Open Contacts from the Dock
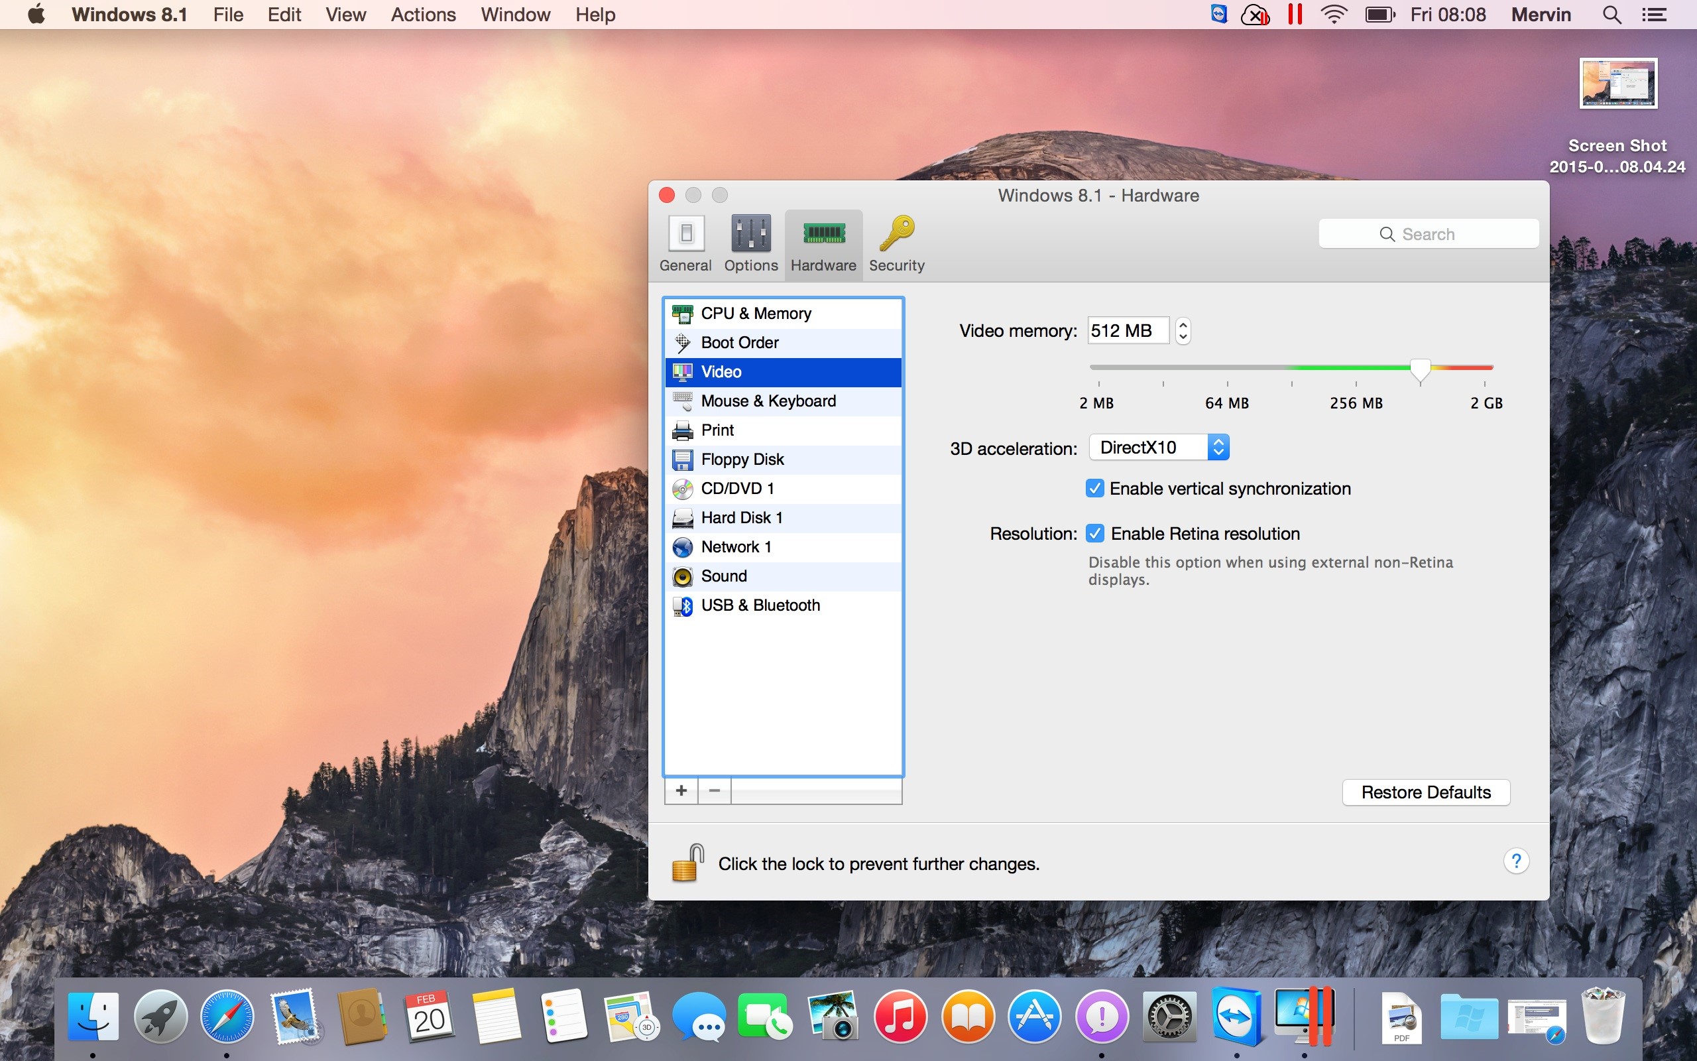 (x=362, y=1016)
